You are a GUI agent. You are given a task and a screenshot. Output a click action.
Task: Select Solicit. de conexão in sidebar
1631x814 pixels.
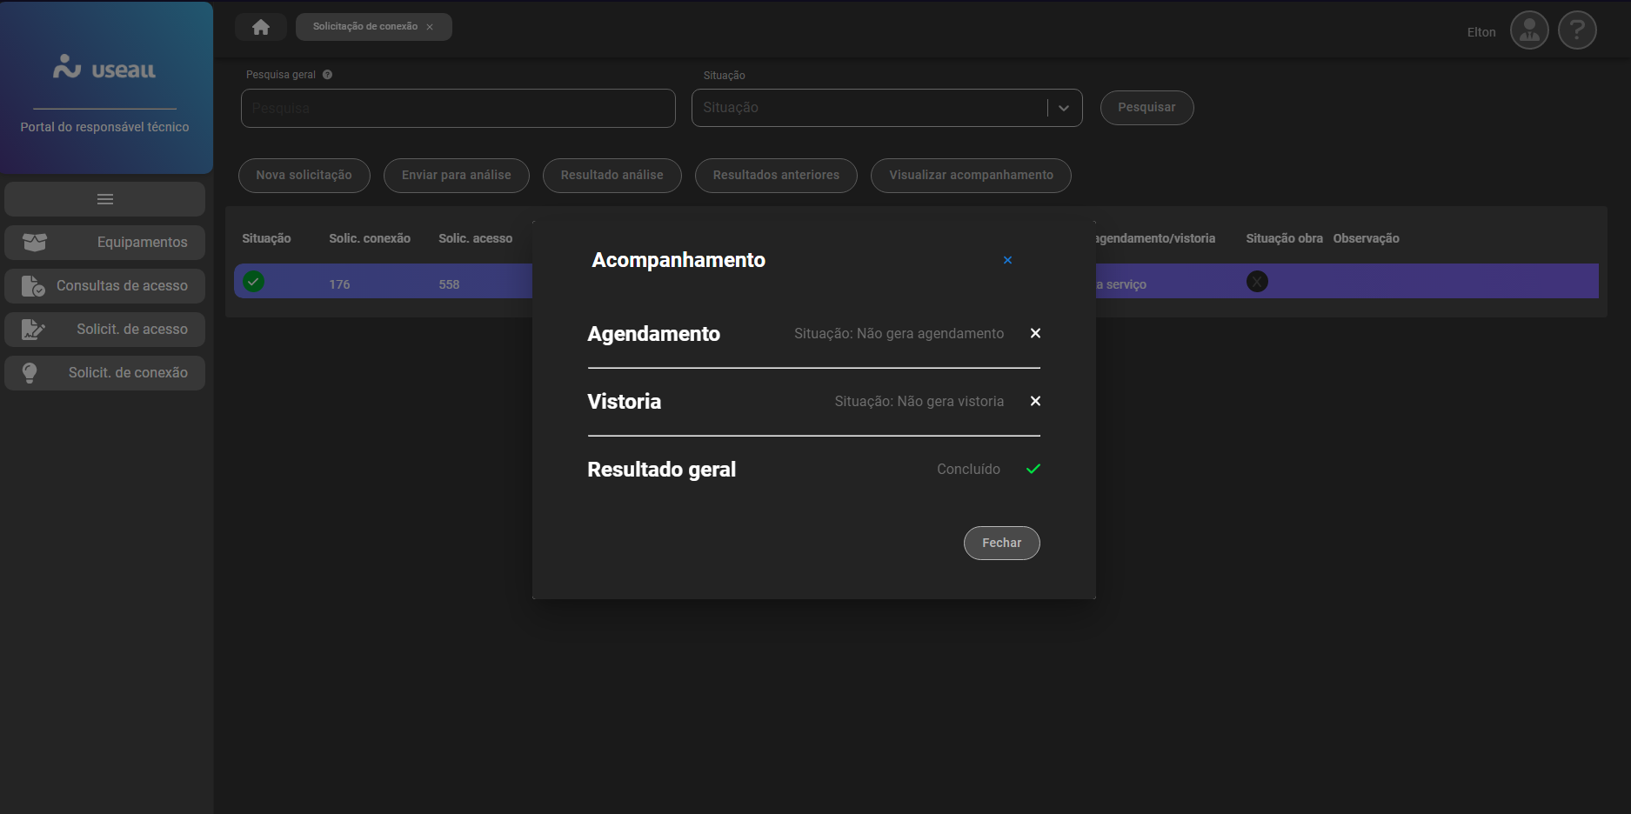coord(105,373)
